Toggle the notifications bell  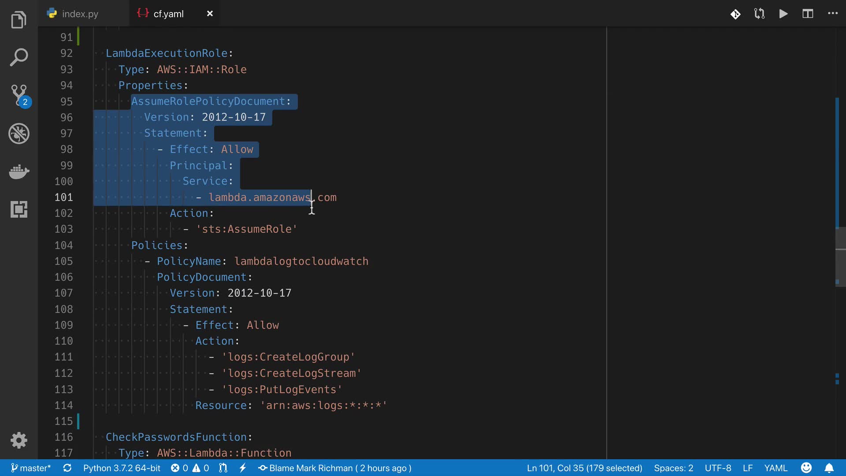pyautogui.click(x=829, y=468)
